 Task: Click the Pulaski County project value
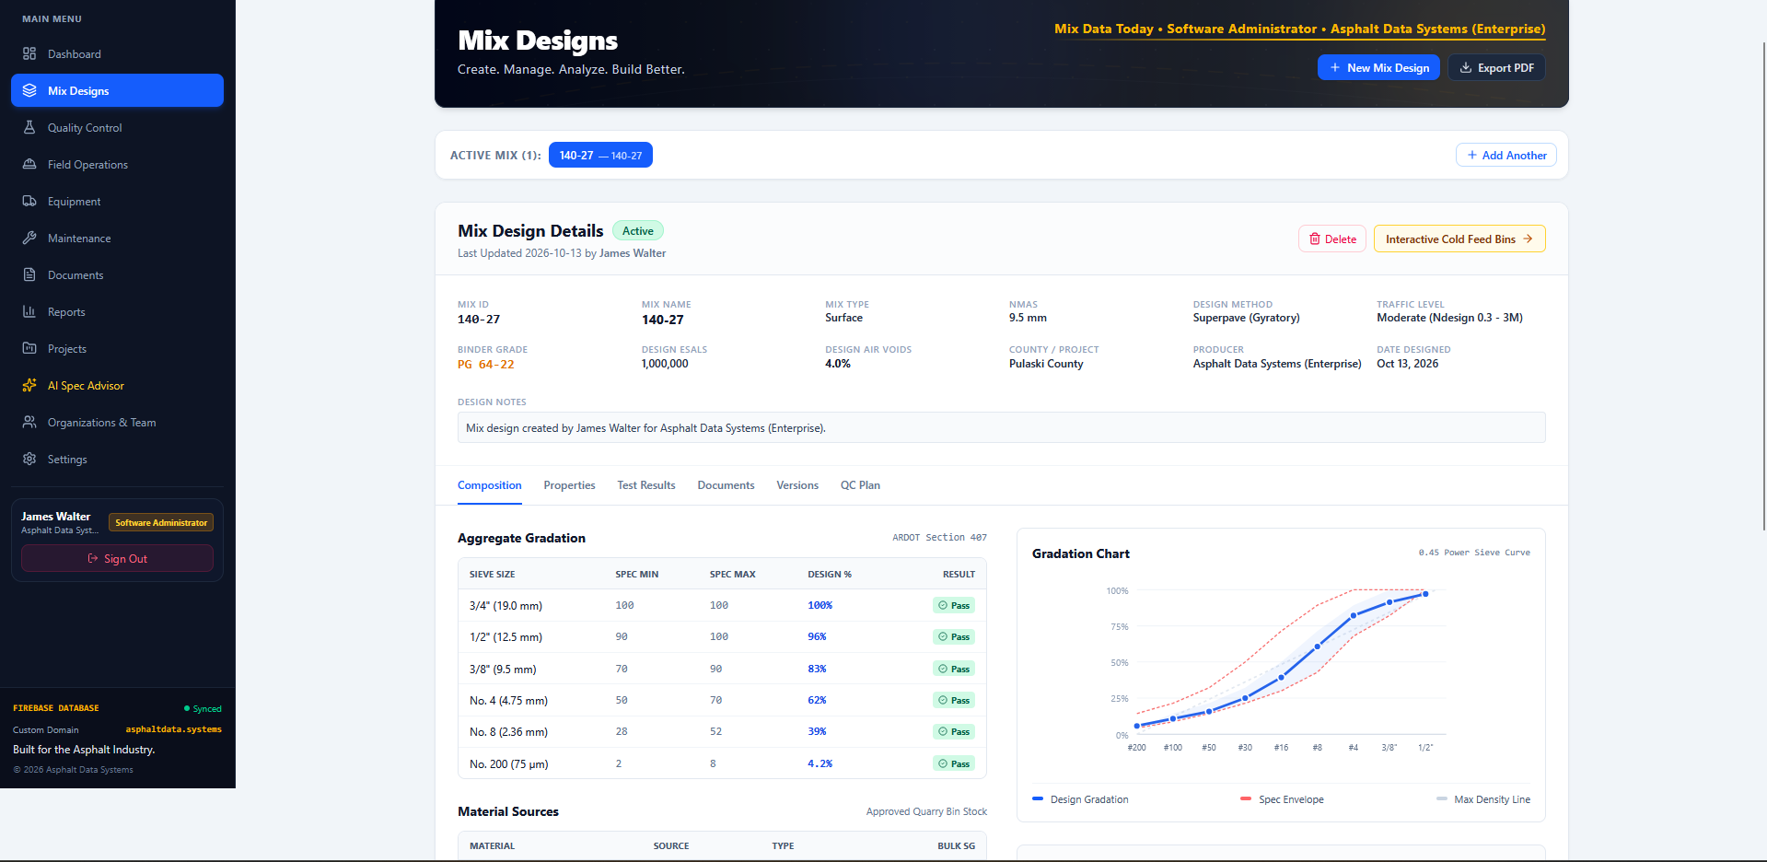click(1046, 364)
